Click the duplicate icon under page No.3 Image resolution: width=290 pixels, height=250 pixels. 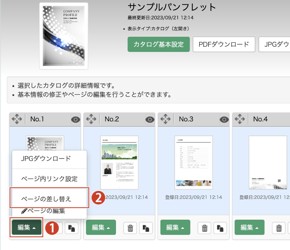[x=220, y=228]
